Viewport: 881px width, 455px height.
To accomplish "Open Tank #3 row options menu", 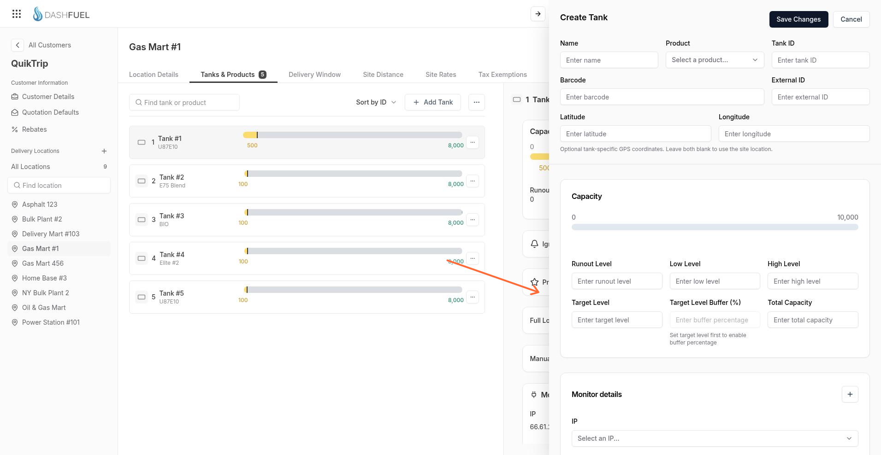I will pos(473,220).
